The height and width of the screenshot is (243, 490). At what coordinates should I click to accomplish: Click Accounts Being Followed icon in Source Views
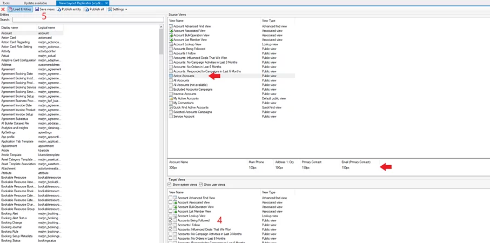coord(171,49)
